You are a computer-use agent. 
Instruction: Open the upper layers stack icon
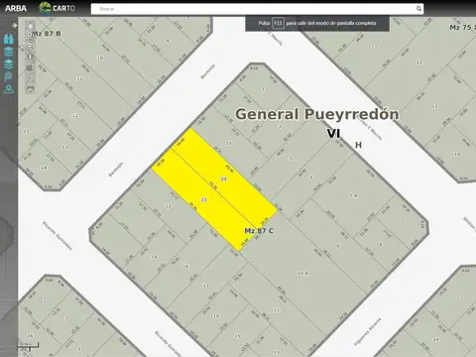click(x=9, y=52)
